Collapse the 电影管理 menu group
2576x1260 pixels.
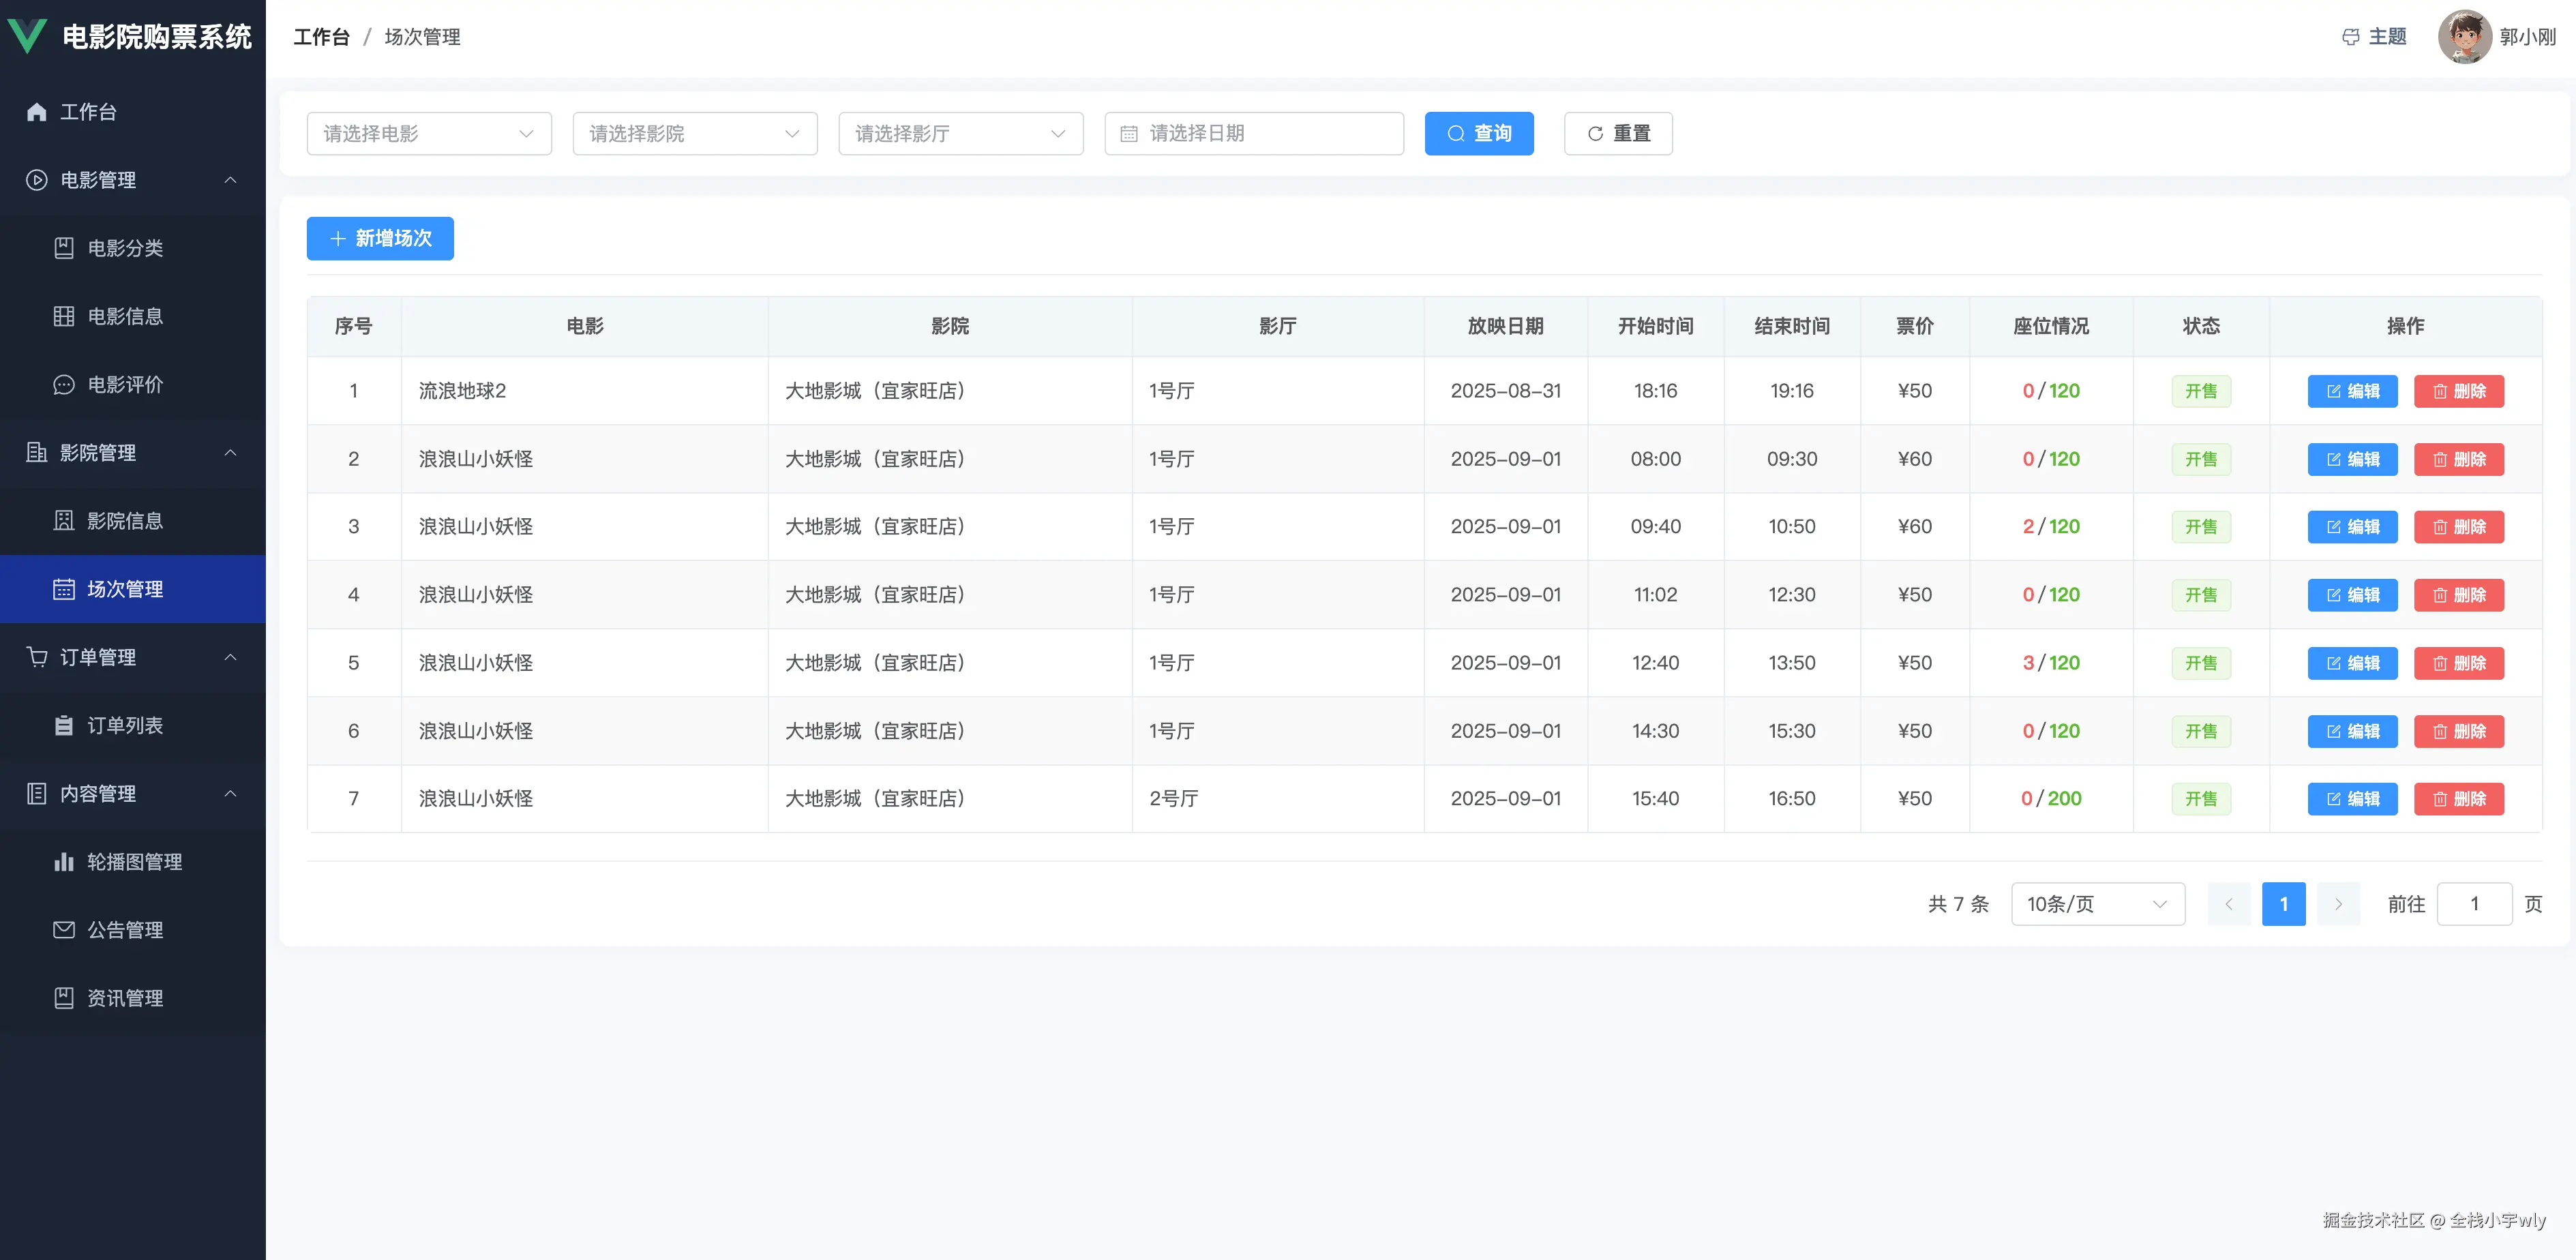point(231,180)
